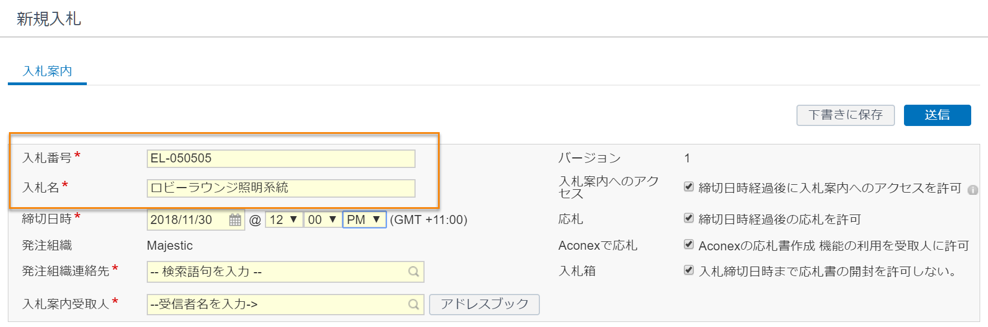Open the minutes dropdown showing 00
This screenshot has width=988, height=327.
point(322,219)
